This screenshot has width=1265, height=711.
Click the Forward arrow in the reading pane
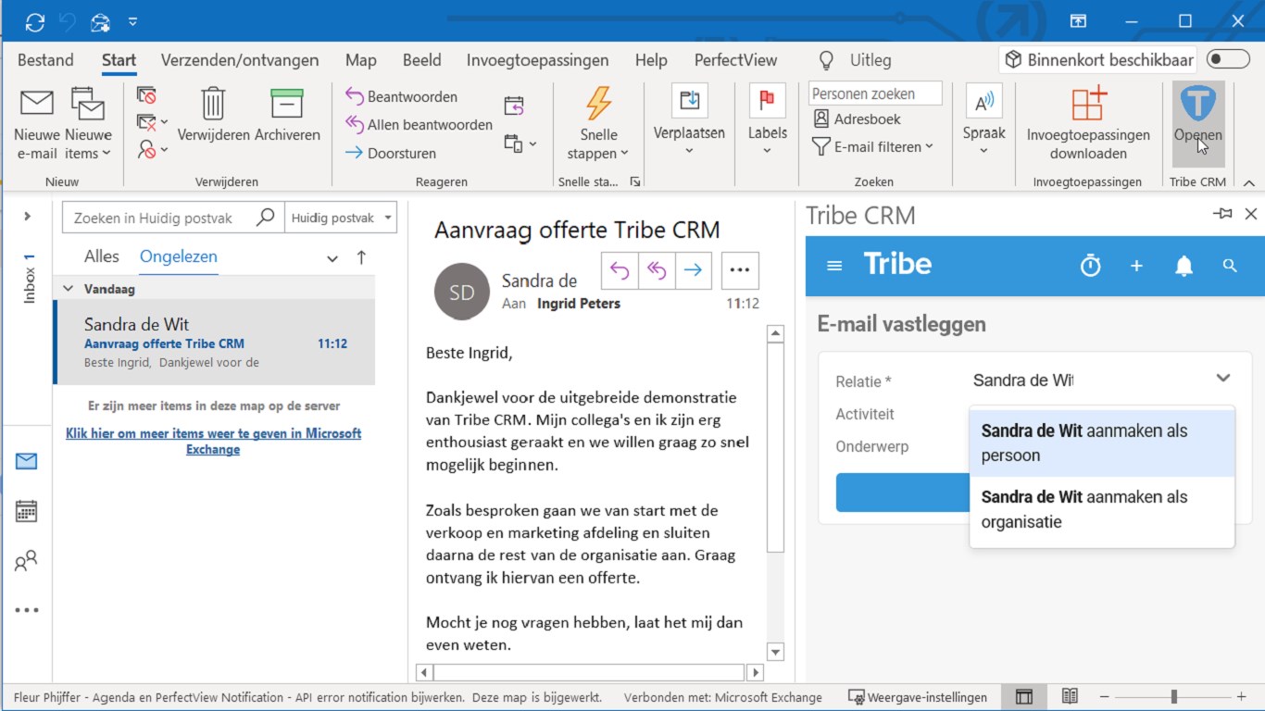692,270
